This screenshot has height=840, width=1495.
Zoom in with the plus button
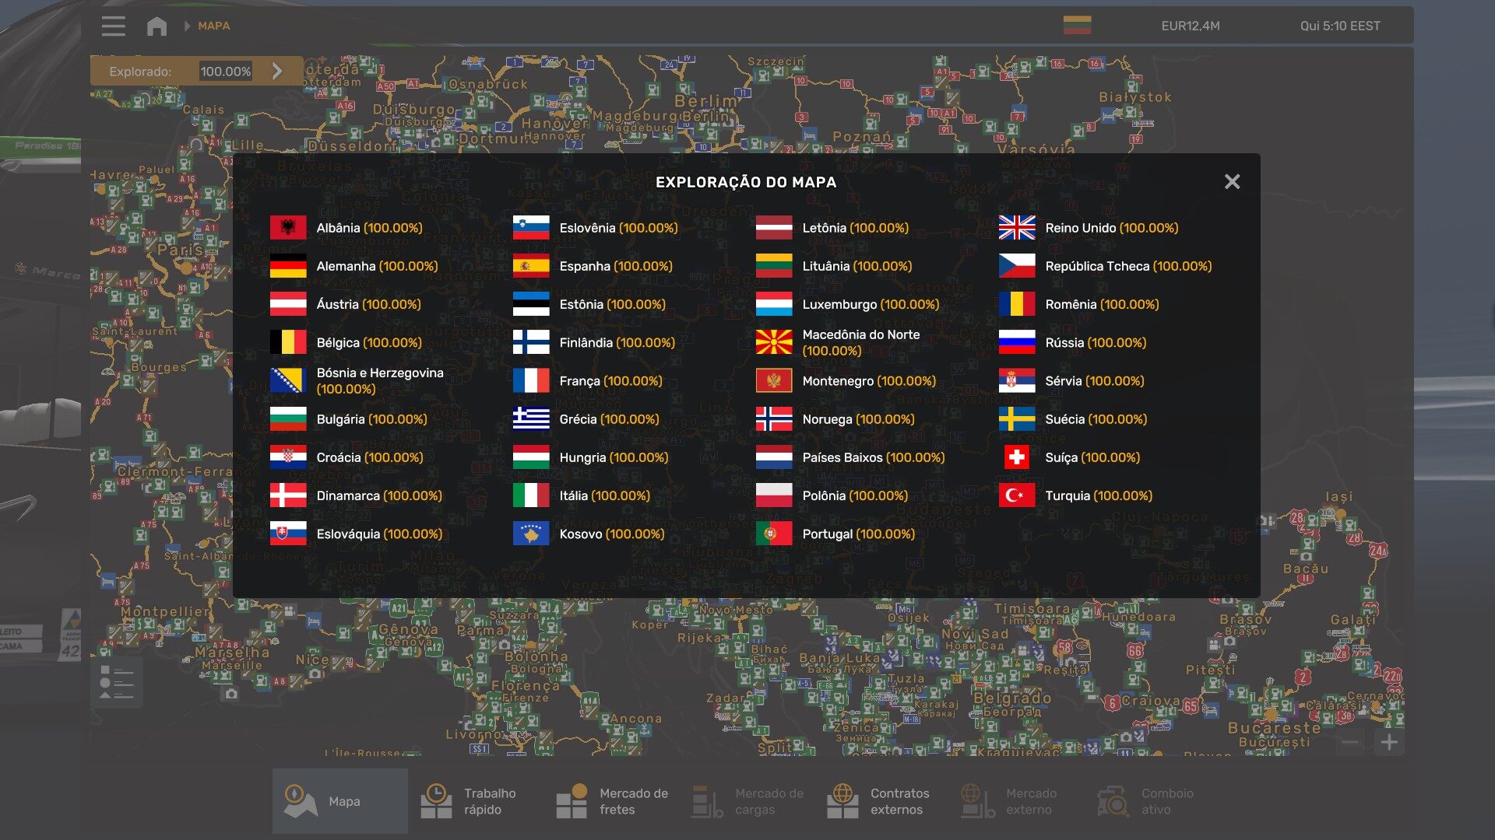coord(1389,743)
